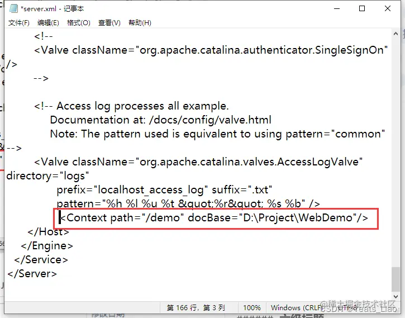
Task: Click the SingleSignOn Valve className line
Action: (211, 50)
